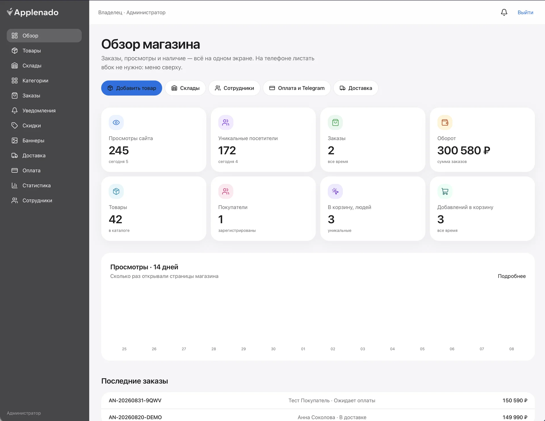The image size is (545, 421).
Task: Click the Склады sidebar warehouse icon
Action: [x=14, y=66]
